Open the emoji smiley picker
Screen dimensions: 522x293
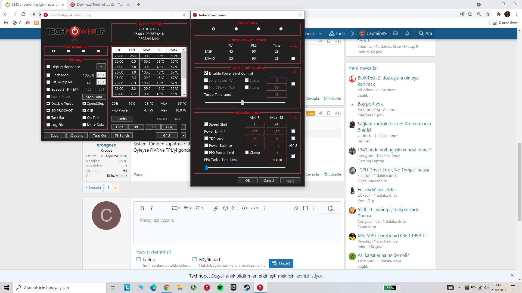(x=225, y=208)
